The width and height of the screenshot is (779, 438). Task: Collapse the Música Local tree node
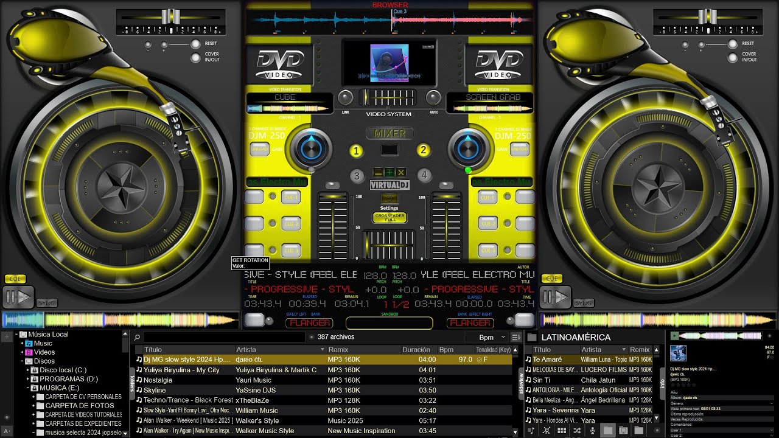tap(16, 335)
